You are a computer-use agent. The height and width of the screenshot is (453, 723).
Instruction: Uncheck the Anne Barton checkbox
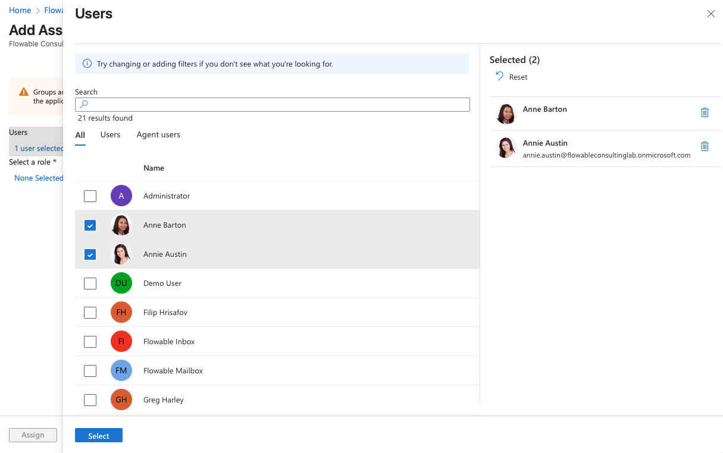click(90, 225)
